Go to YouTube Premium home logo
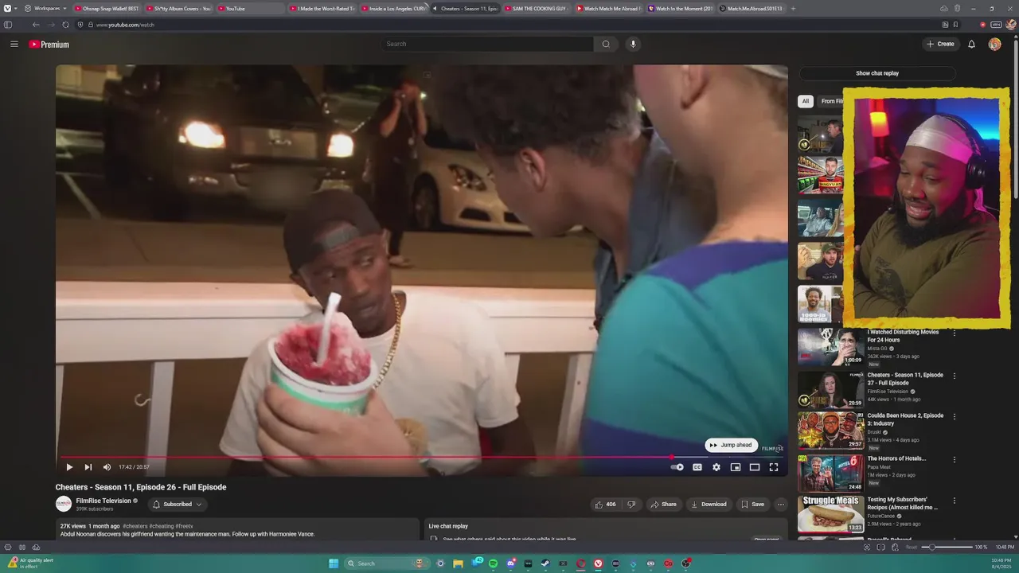The image size is (1019, 573). (x=49, y=45)
